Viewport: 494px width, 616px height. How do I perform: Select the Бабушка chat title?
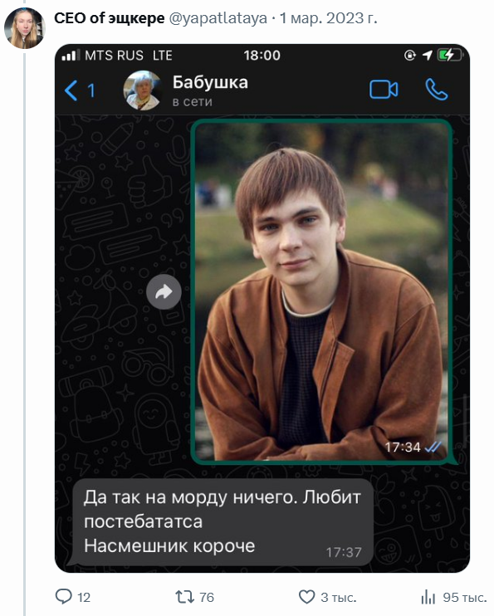click(x=210, y=82)
